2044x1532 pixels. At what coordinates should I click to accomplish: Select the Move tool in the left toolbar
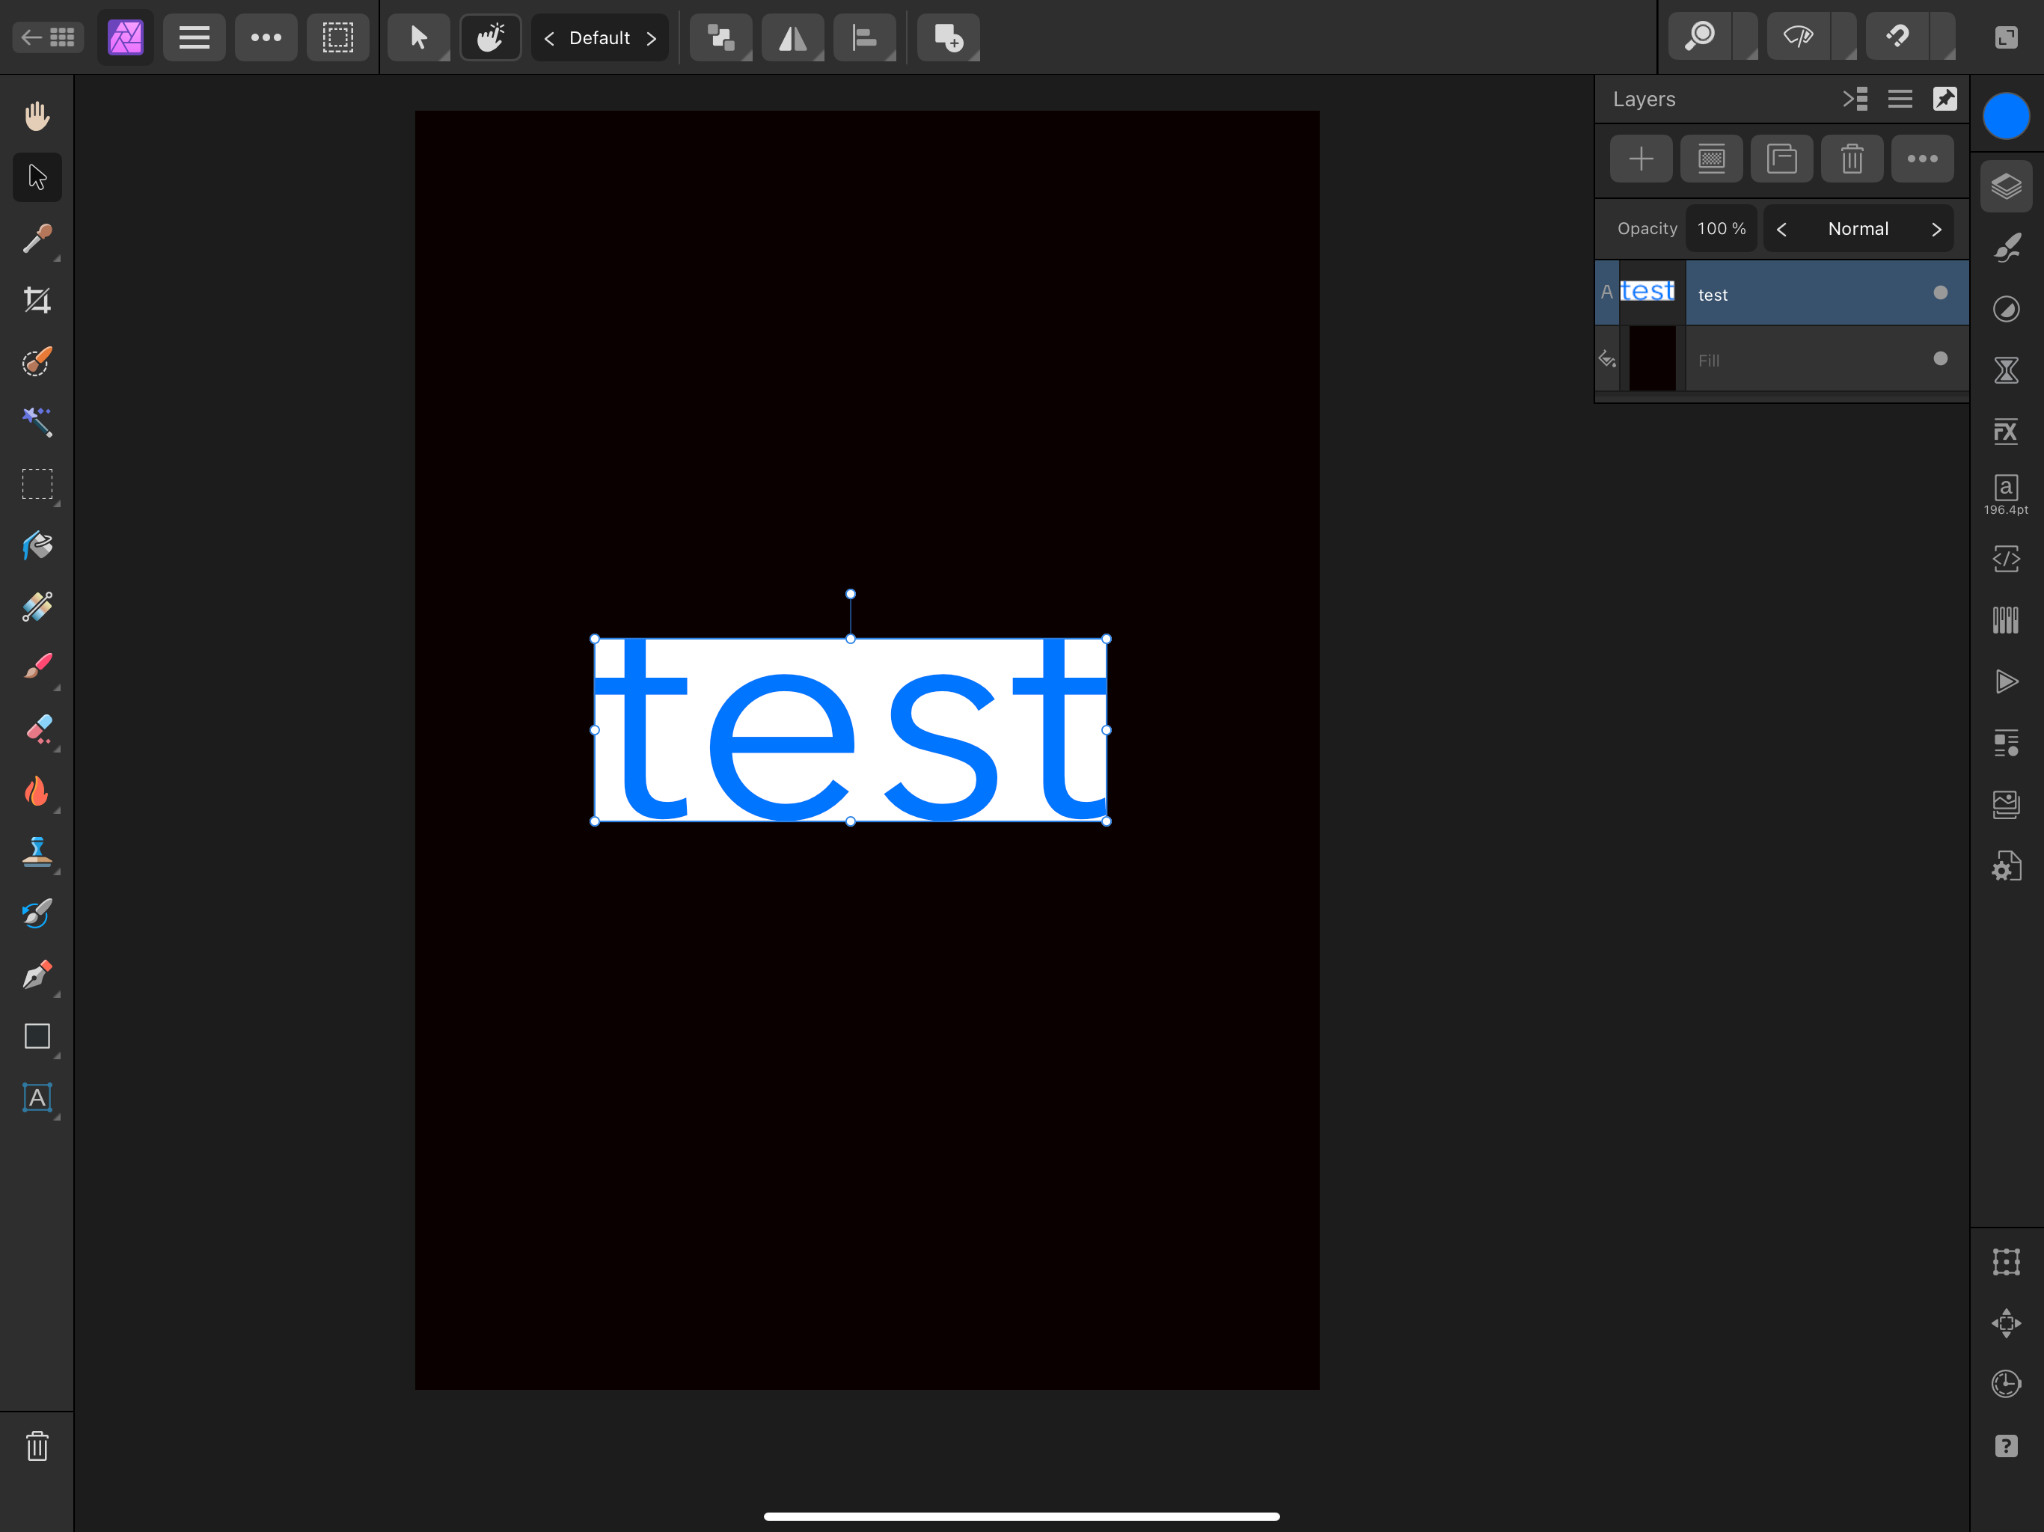coord(37,176)
